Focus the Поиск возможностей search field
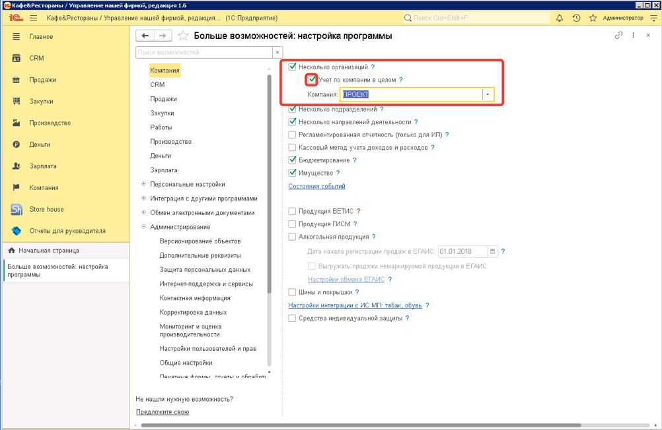This screenshot has width=662, height=430. (x=204, y=52)
